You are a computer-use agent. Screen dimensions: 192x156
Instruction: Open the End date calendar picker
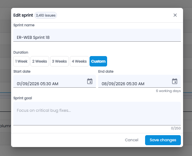[174, 81]
